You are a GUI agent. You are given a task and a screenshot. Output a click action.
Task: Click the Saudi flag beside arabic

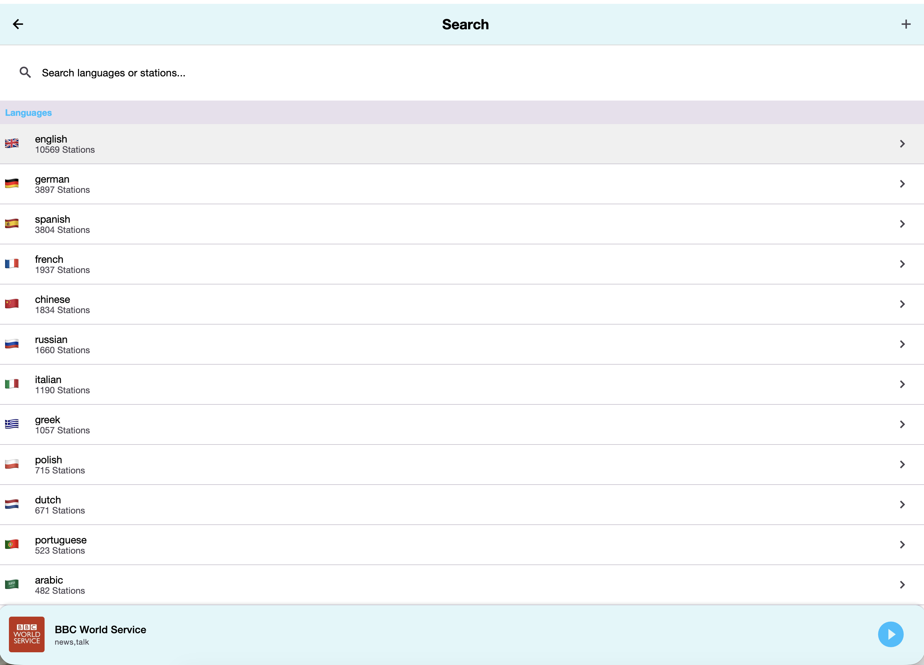[12, 584]
